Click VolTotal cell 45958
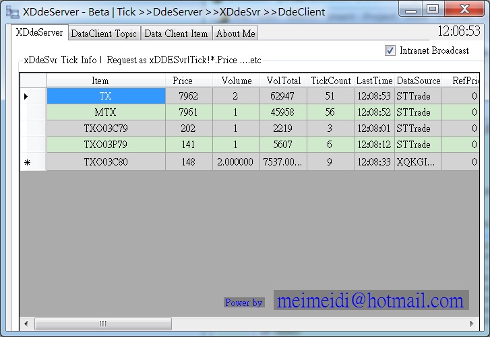The image size is (490, 337). tap(283, 112)
